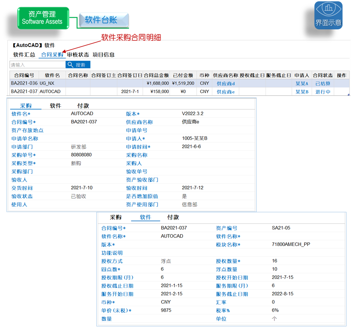This screenshot has width=351, height=327.
Task: Select the 合同采购 tab
Action: click(52, 55)
